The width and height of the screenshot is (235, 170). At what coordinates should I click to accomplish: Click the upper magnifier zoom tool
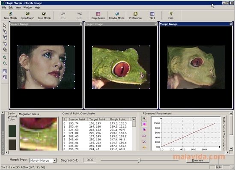pos(5,57)
